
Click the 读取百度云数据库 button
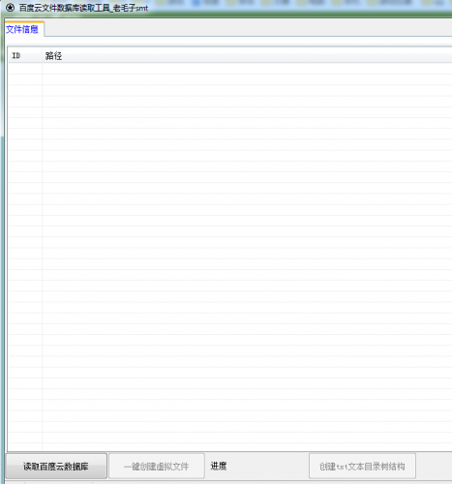pyautogui.click(x=56, y=466)
